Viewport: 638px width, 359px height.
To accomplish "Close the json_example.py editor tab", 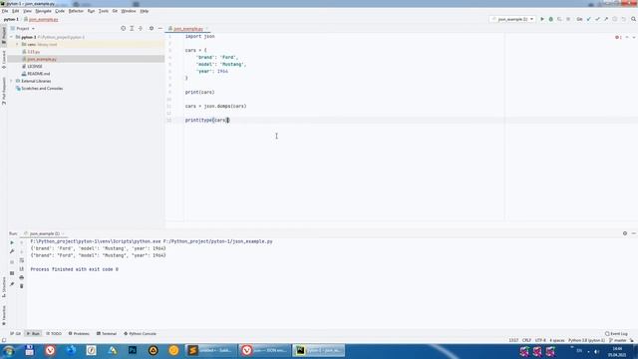I will click(207, 29).
